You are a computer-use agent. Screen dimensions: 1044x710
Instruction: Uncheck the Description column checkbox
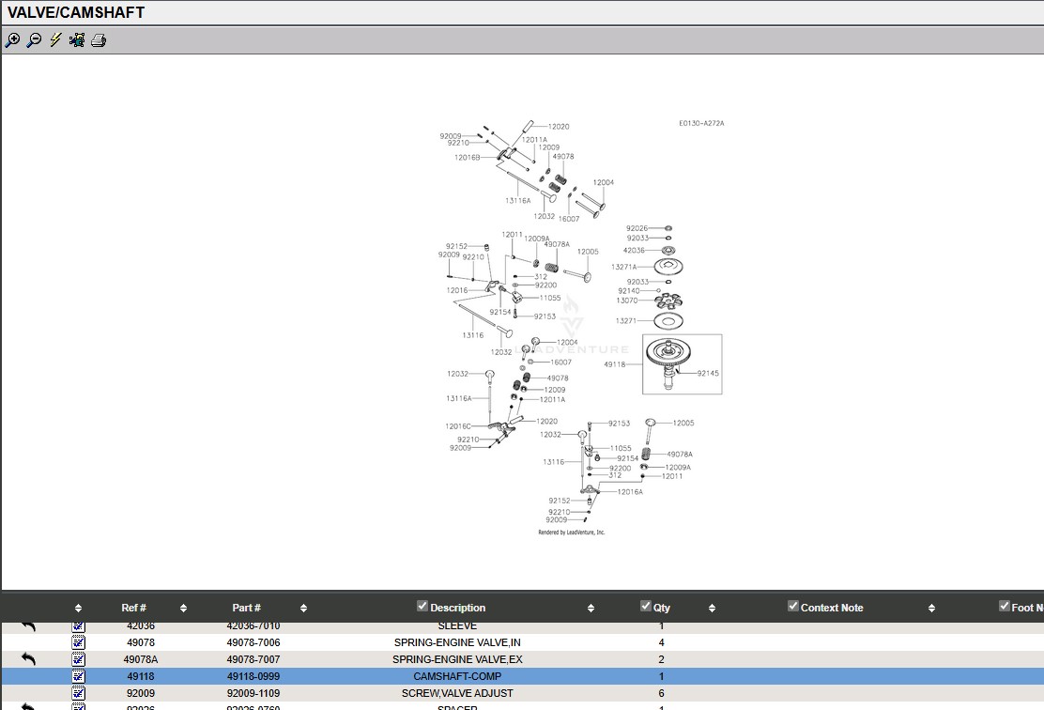(422, 607)
